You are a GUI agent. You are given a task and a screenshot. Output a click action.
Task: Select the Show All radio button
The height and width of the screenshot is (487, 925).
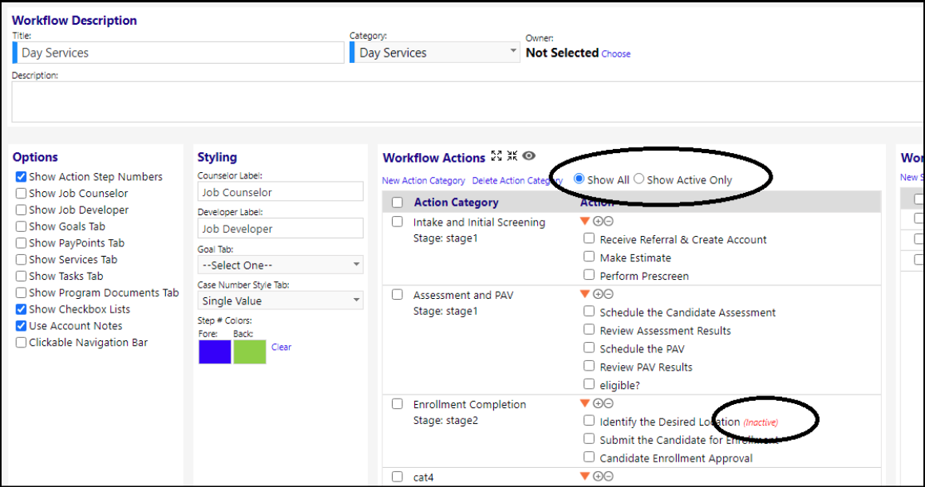tap(579, 179)
